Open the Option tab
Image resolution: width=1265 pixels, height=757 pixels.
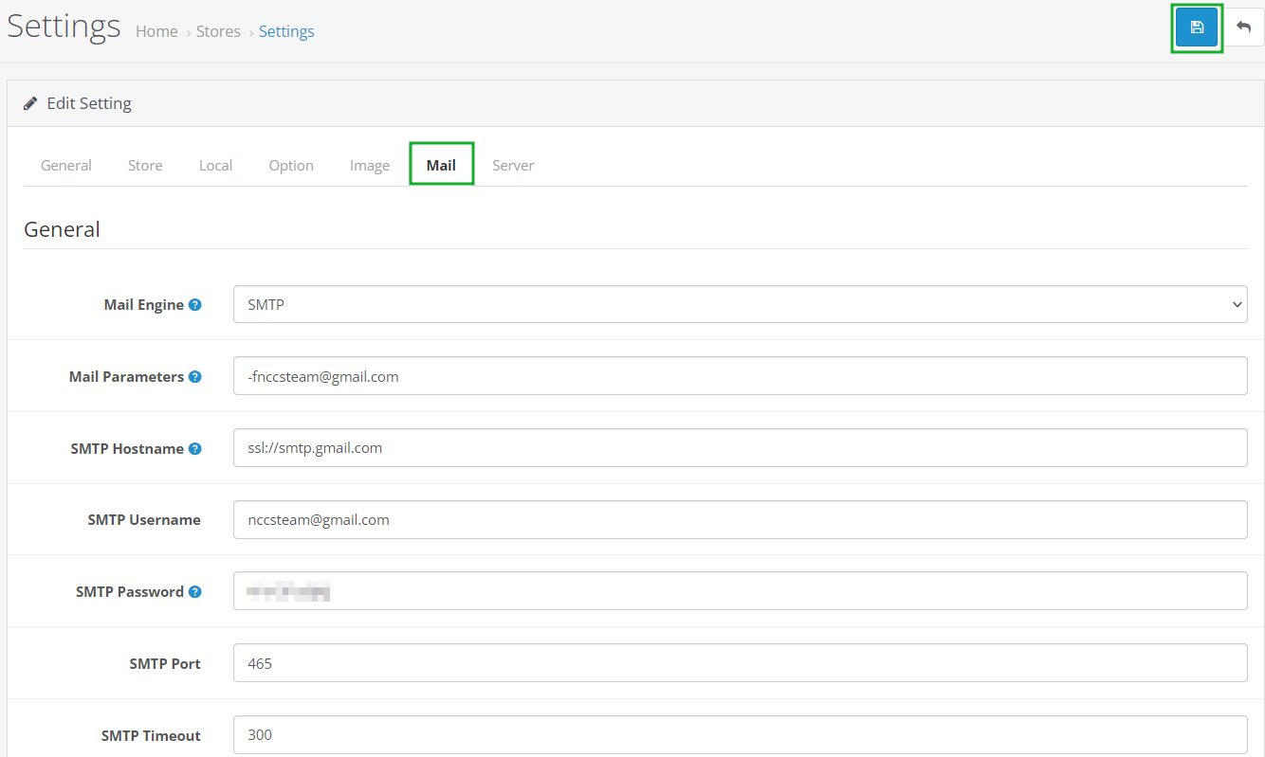click(x=291, y=165)
